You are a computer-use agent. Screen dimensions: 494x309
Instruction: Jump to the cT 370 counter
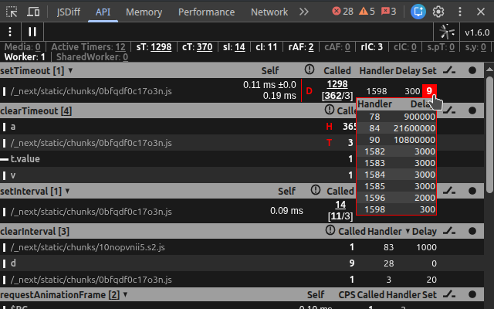(x=198, y=47)
